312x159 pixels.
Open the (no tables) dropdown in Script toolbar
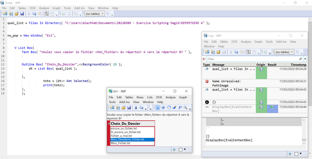coord(95,14)
